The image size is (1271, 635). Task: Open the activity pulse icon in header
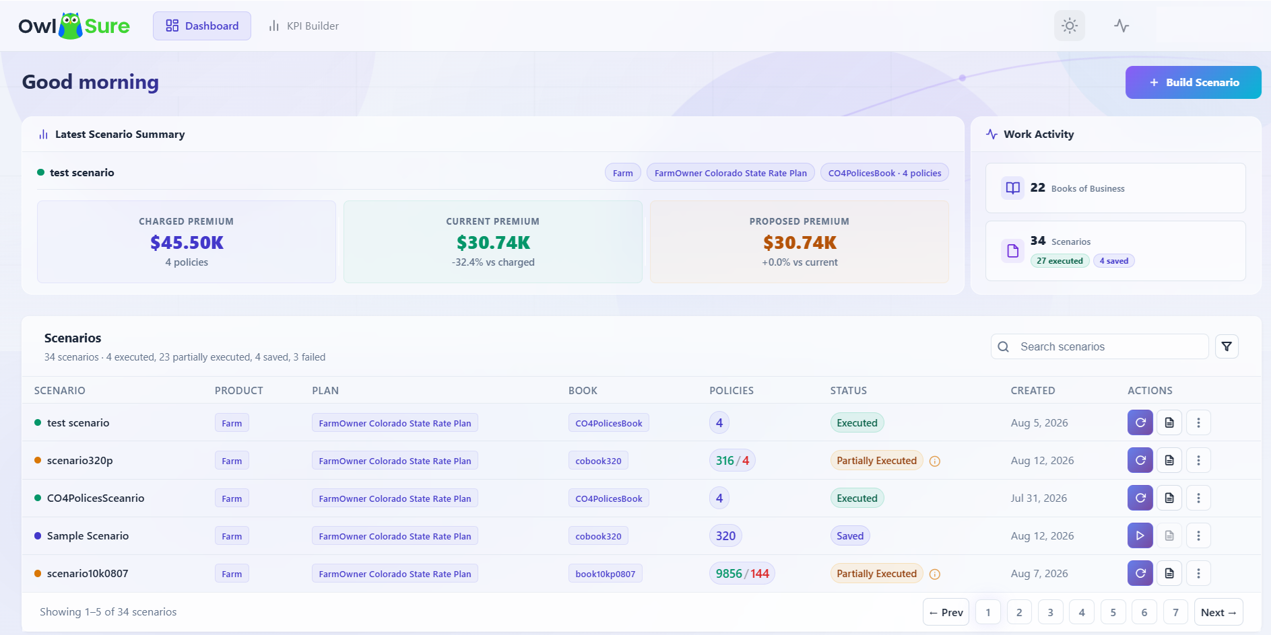(1121, 26)
